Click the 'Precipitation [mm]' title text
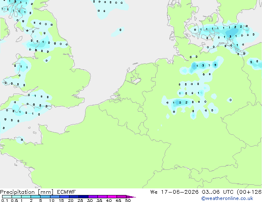 coord(26,192)
